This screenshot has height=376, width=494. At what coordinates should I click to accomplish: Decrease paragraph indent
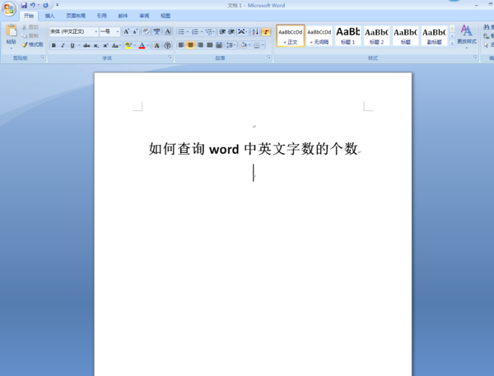[x=222, y=32]
